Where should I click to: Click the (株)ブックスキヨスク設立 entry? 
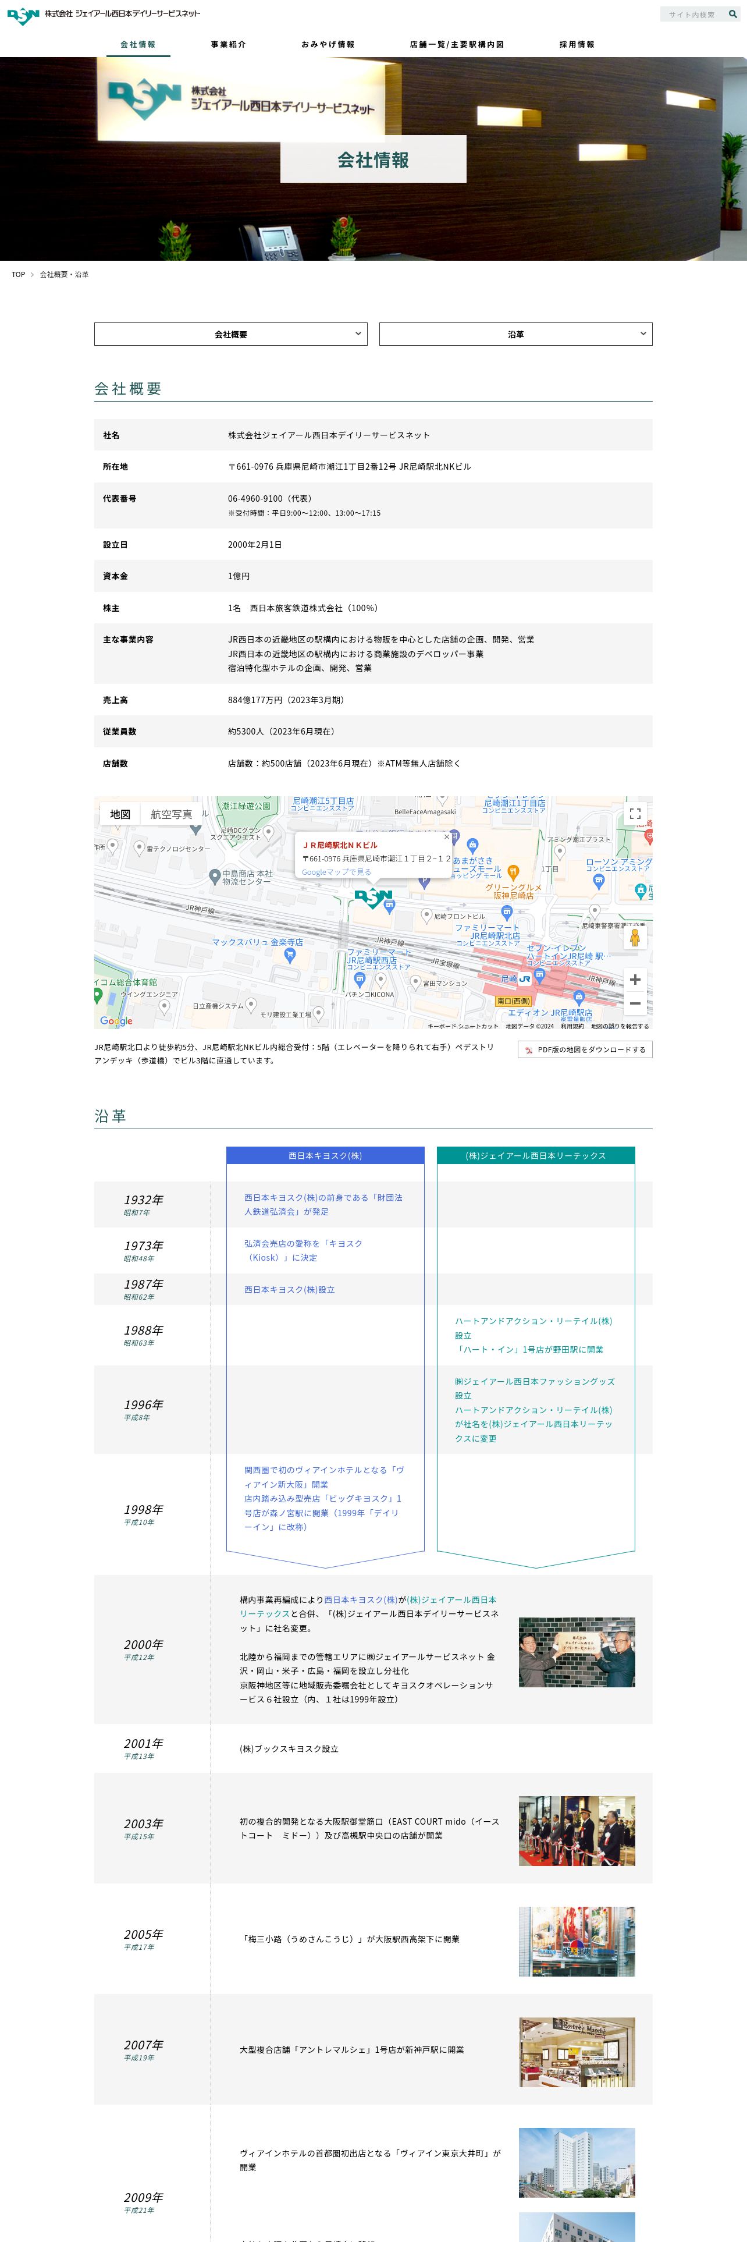[289, 1748]
